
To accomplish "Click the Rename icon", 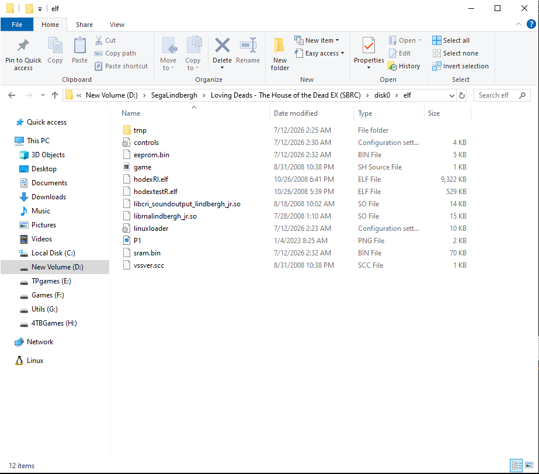I will point(248,46).
